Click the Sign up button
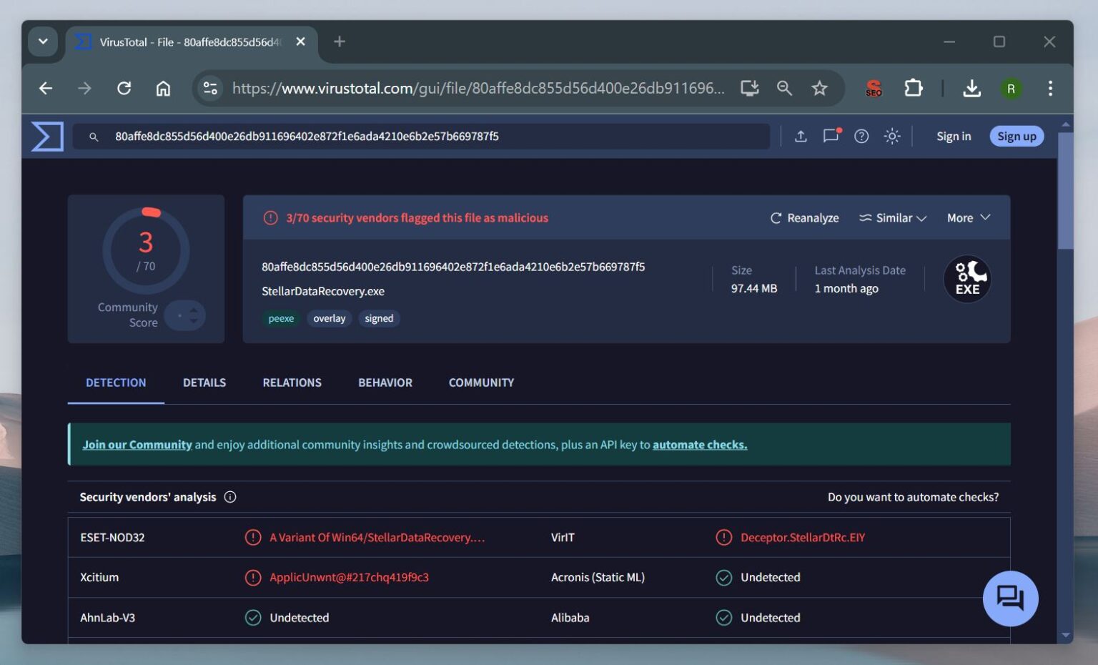1098x665 pixels. click(x=1016, y=136)
